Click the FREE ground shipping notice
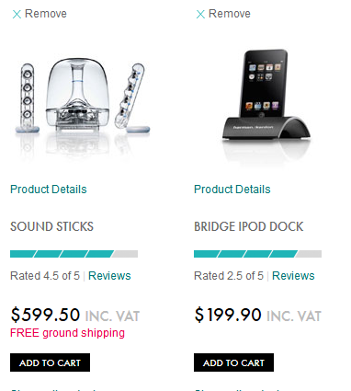The width and height of the screenshot is (351, 391). pos(67,333)
